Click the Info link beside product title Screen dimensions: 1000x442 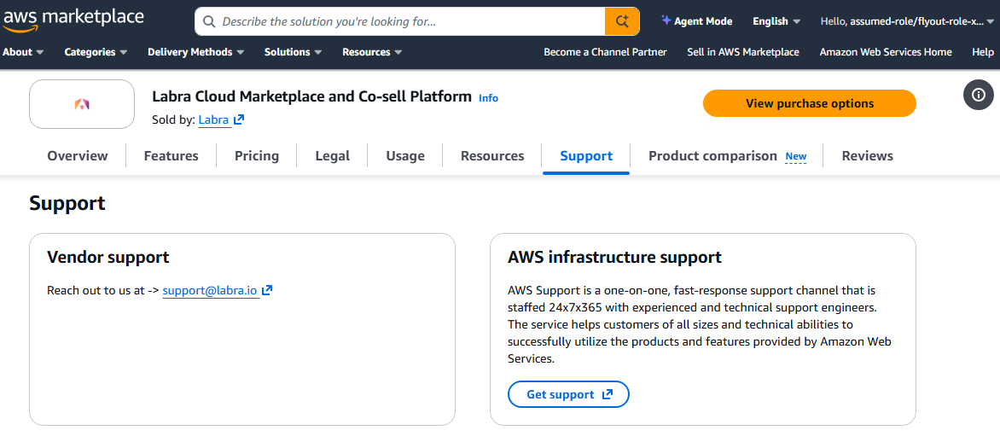[488, 98]
